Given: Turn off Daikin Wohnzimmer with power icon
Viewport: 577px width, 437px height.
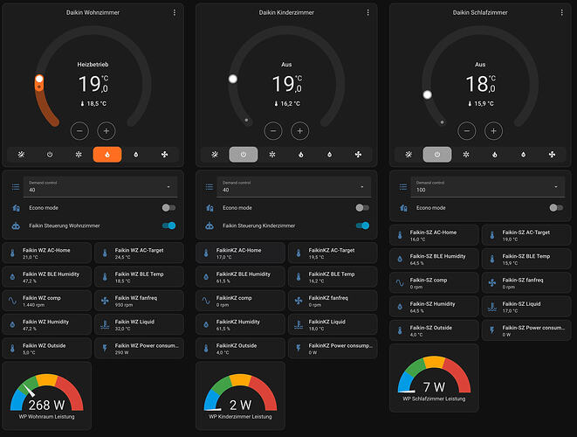Looking at the screenshot, I should 50,155.
